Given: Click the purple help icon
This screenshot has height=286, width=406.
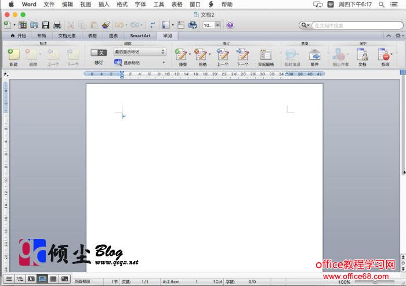Looking at the screenshot, I should pyautogui.click(x=230, y=25).
